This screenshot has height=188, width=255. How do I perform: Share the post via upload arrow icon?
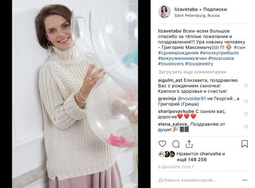189,144
